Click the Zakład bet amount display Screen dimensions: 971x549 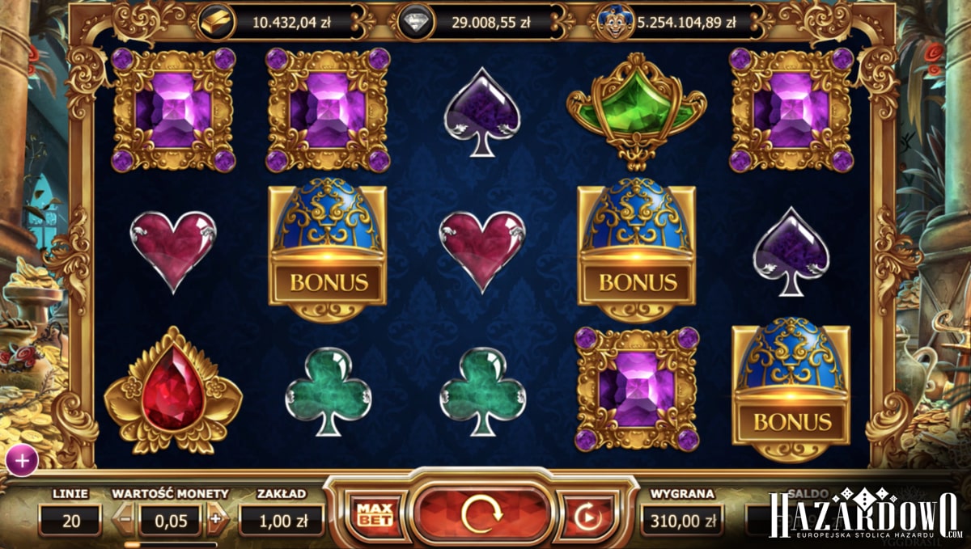[x=281, y=521]
